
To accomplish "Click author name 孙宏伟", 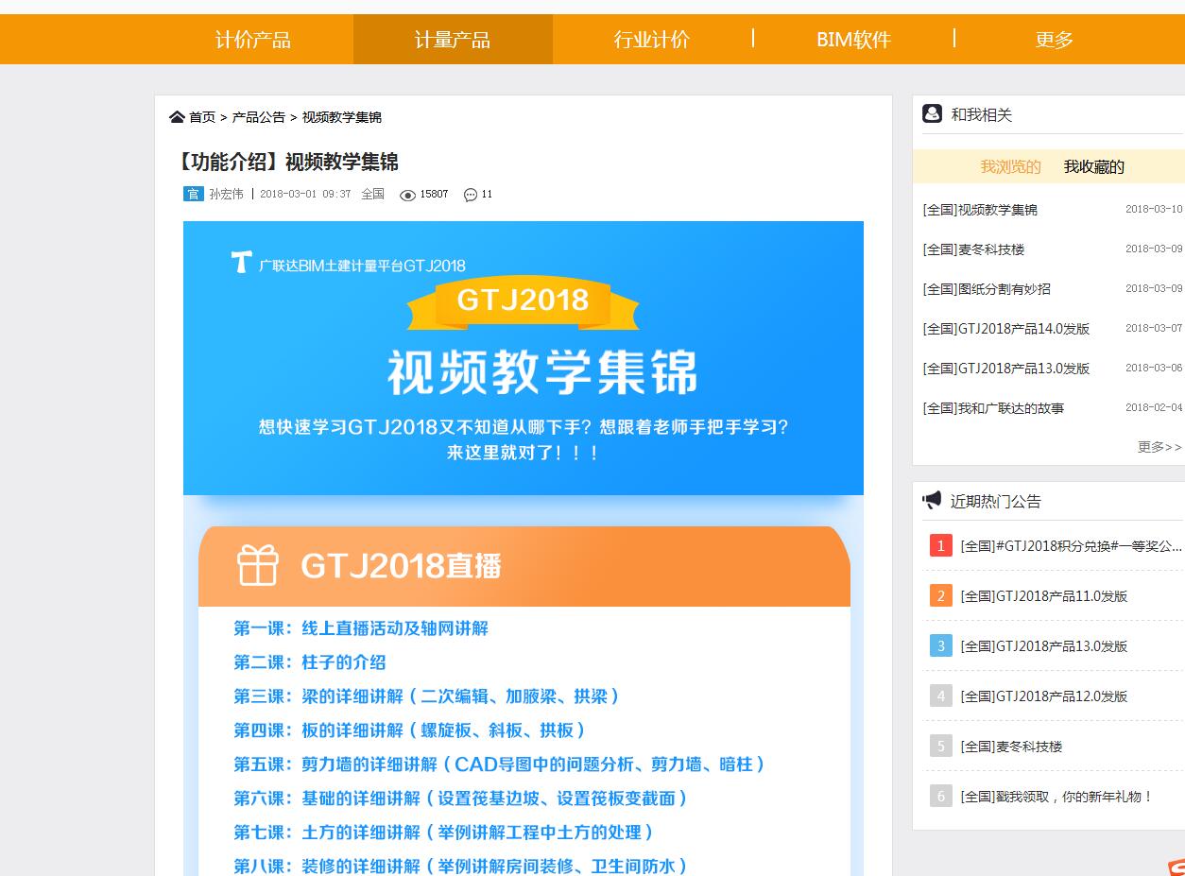I will pos(226,194).
